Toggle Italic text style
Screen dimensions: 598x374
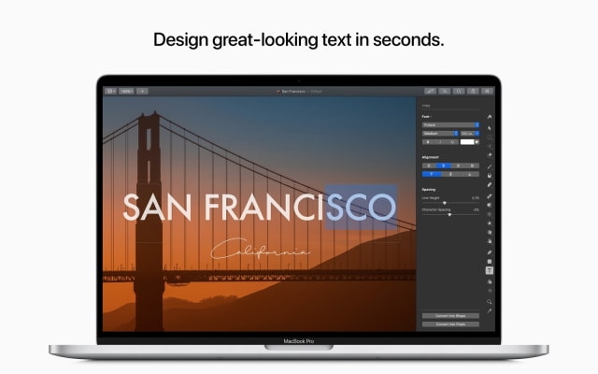coord(440,142)
